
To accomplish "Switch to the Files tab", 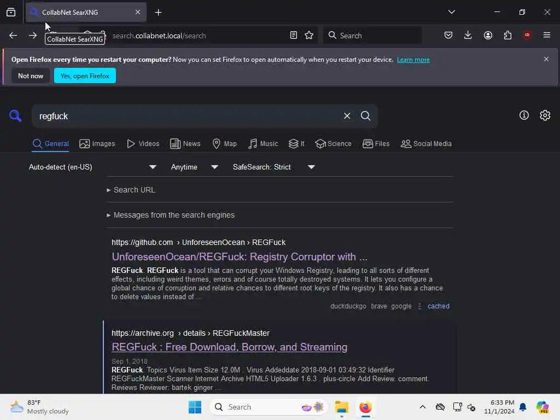I will (376, 144).
